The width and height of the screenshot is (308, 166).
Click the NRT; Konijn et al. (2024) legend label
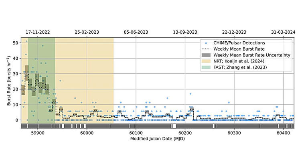click(239, 61)
